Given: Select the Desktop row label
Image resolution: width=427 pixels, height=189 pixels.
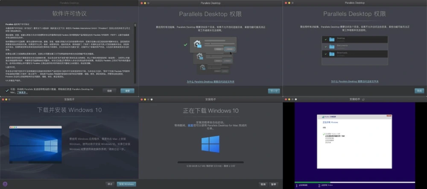Looking at the screenshot, I should coord(341,38).
